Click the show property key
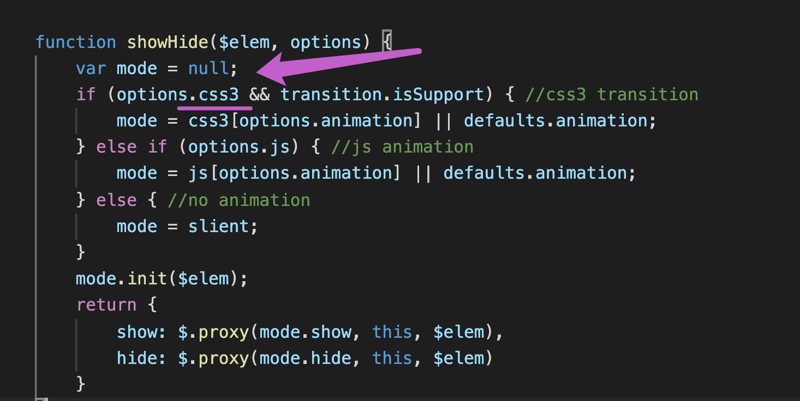800x401 pixels. point(136,331)
